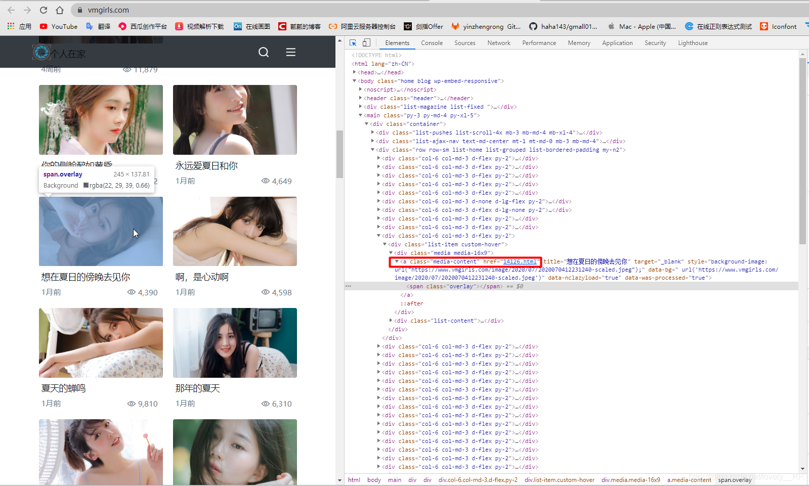Viewport: 809px width, 486px height.
Task: Click the div.list-item.custom-hover breadcrumb
Action: (560, 480)
